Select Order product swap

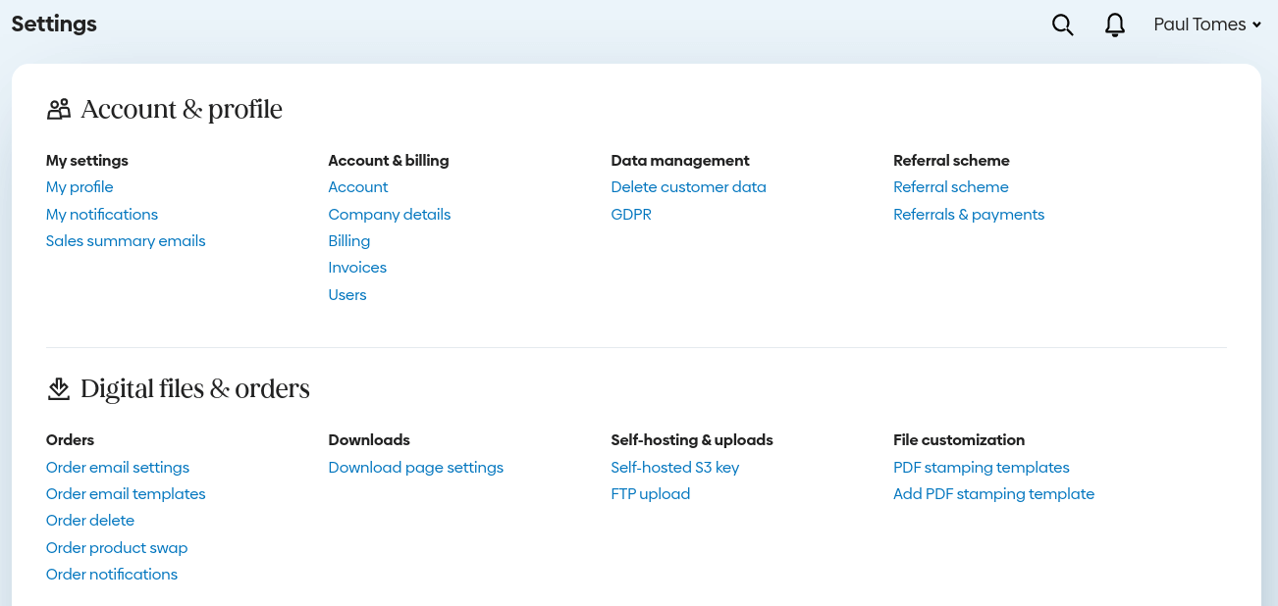click(x=117, y=548)
